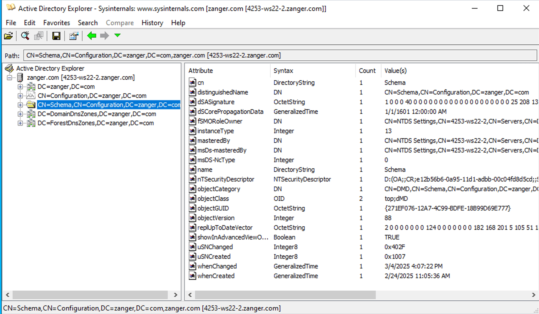Open a new connection with the folder icon

(x=9, y=36)
